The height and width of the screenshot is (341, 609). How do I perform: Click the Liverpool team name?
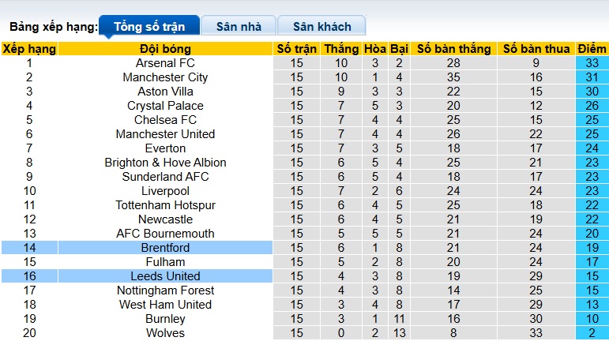click(165, 191)
